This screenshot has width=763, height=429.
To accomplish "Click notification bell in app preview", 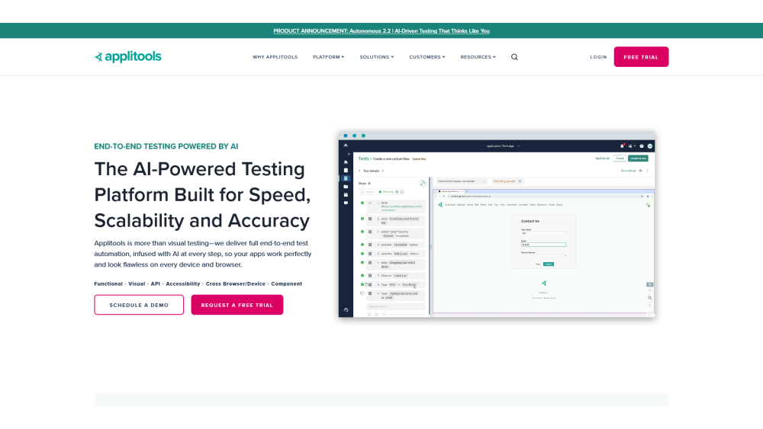I will coord(623,146).
